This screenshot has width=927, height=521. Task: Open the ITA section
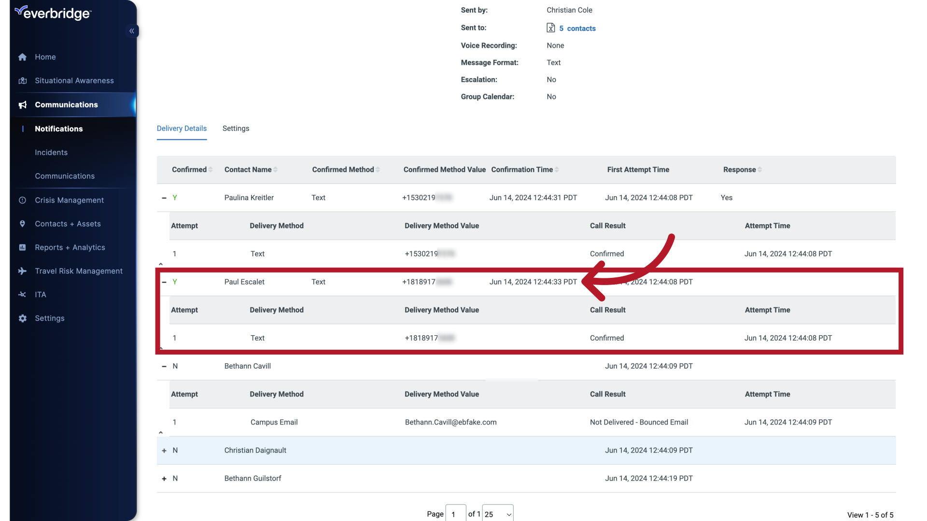coord(40,294)
